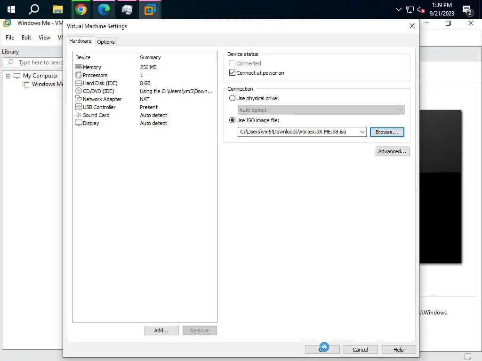
Task: Click OK to confirm settings
Action: (x=322, y=349)
